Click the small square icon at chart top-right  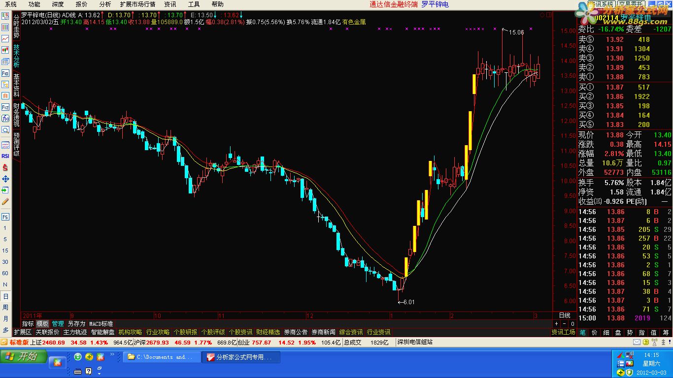click(548, 15)
